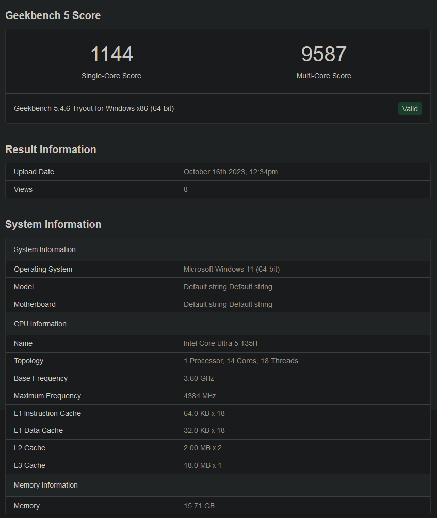Select 1 Processor, 14 Cores, 18 Threads
The height and width of the screenshot is (518, 437).
click(241, 361)
